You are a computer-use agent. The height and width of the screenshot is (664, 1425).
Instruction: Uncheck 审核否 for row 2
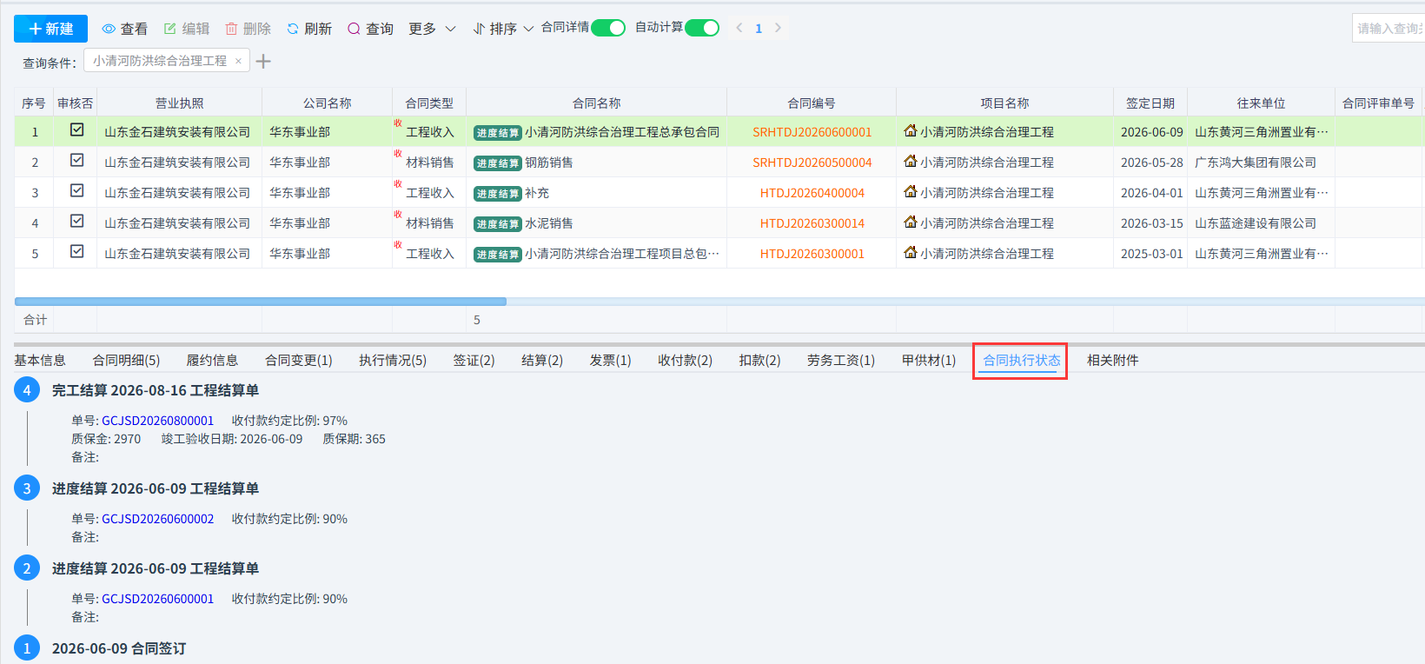76,160
